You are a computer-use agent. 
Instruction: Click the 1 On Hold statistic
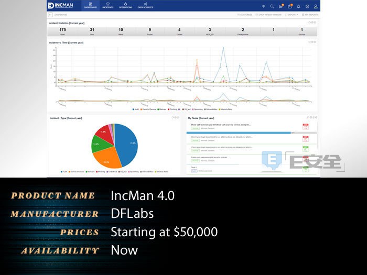point(301,31)
